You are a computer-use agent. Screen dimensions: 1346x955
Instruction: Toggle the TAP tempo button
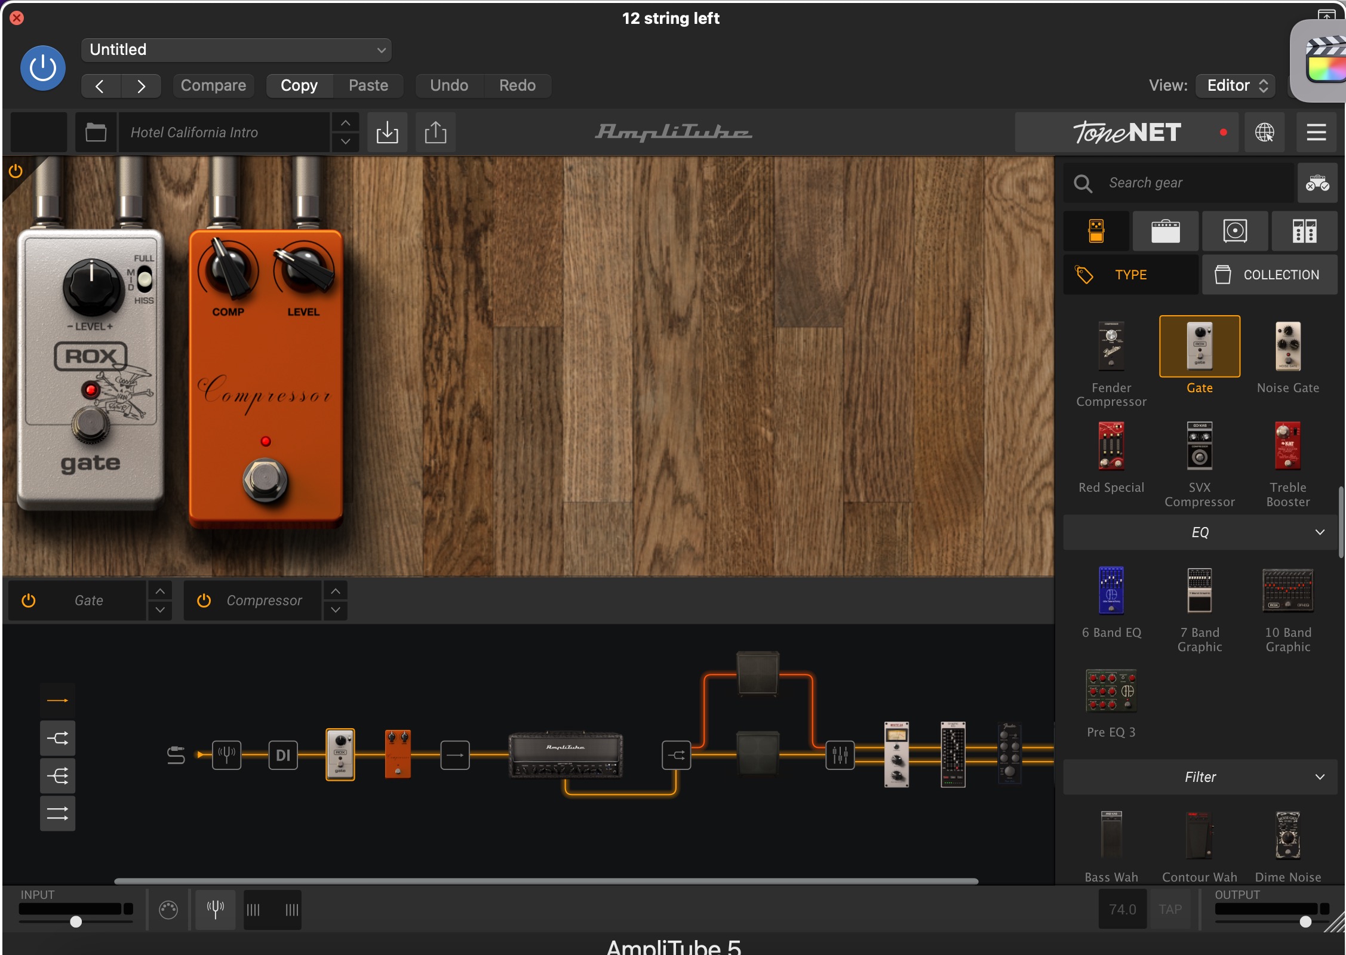(1170, 909)
